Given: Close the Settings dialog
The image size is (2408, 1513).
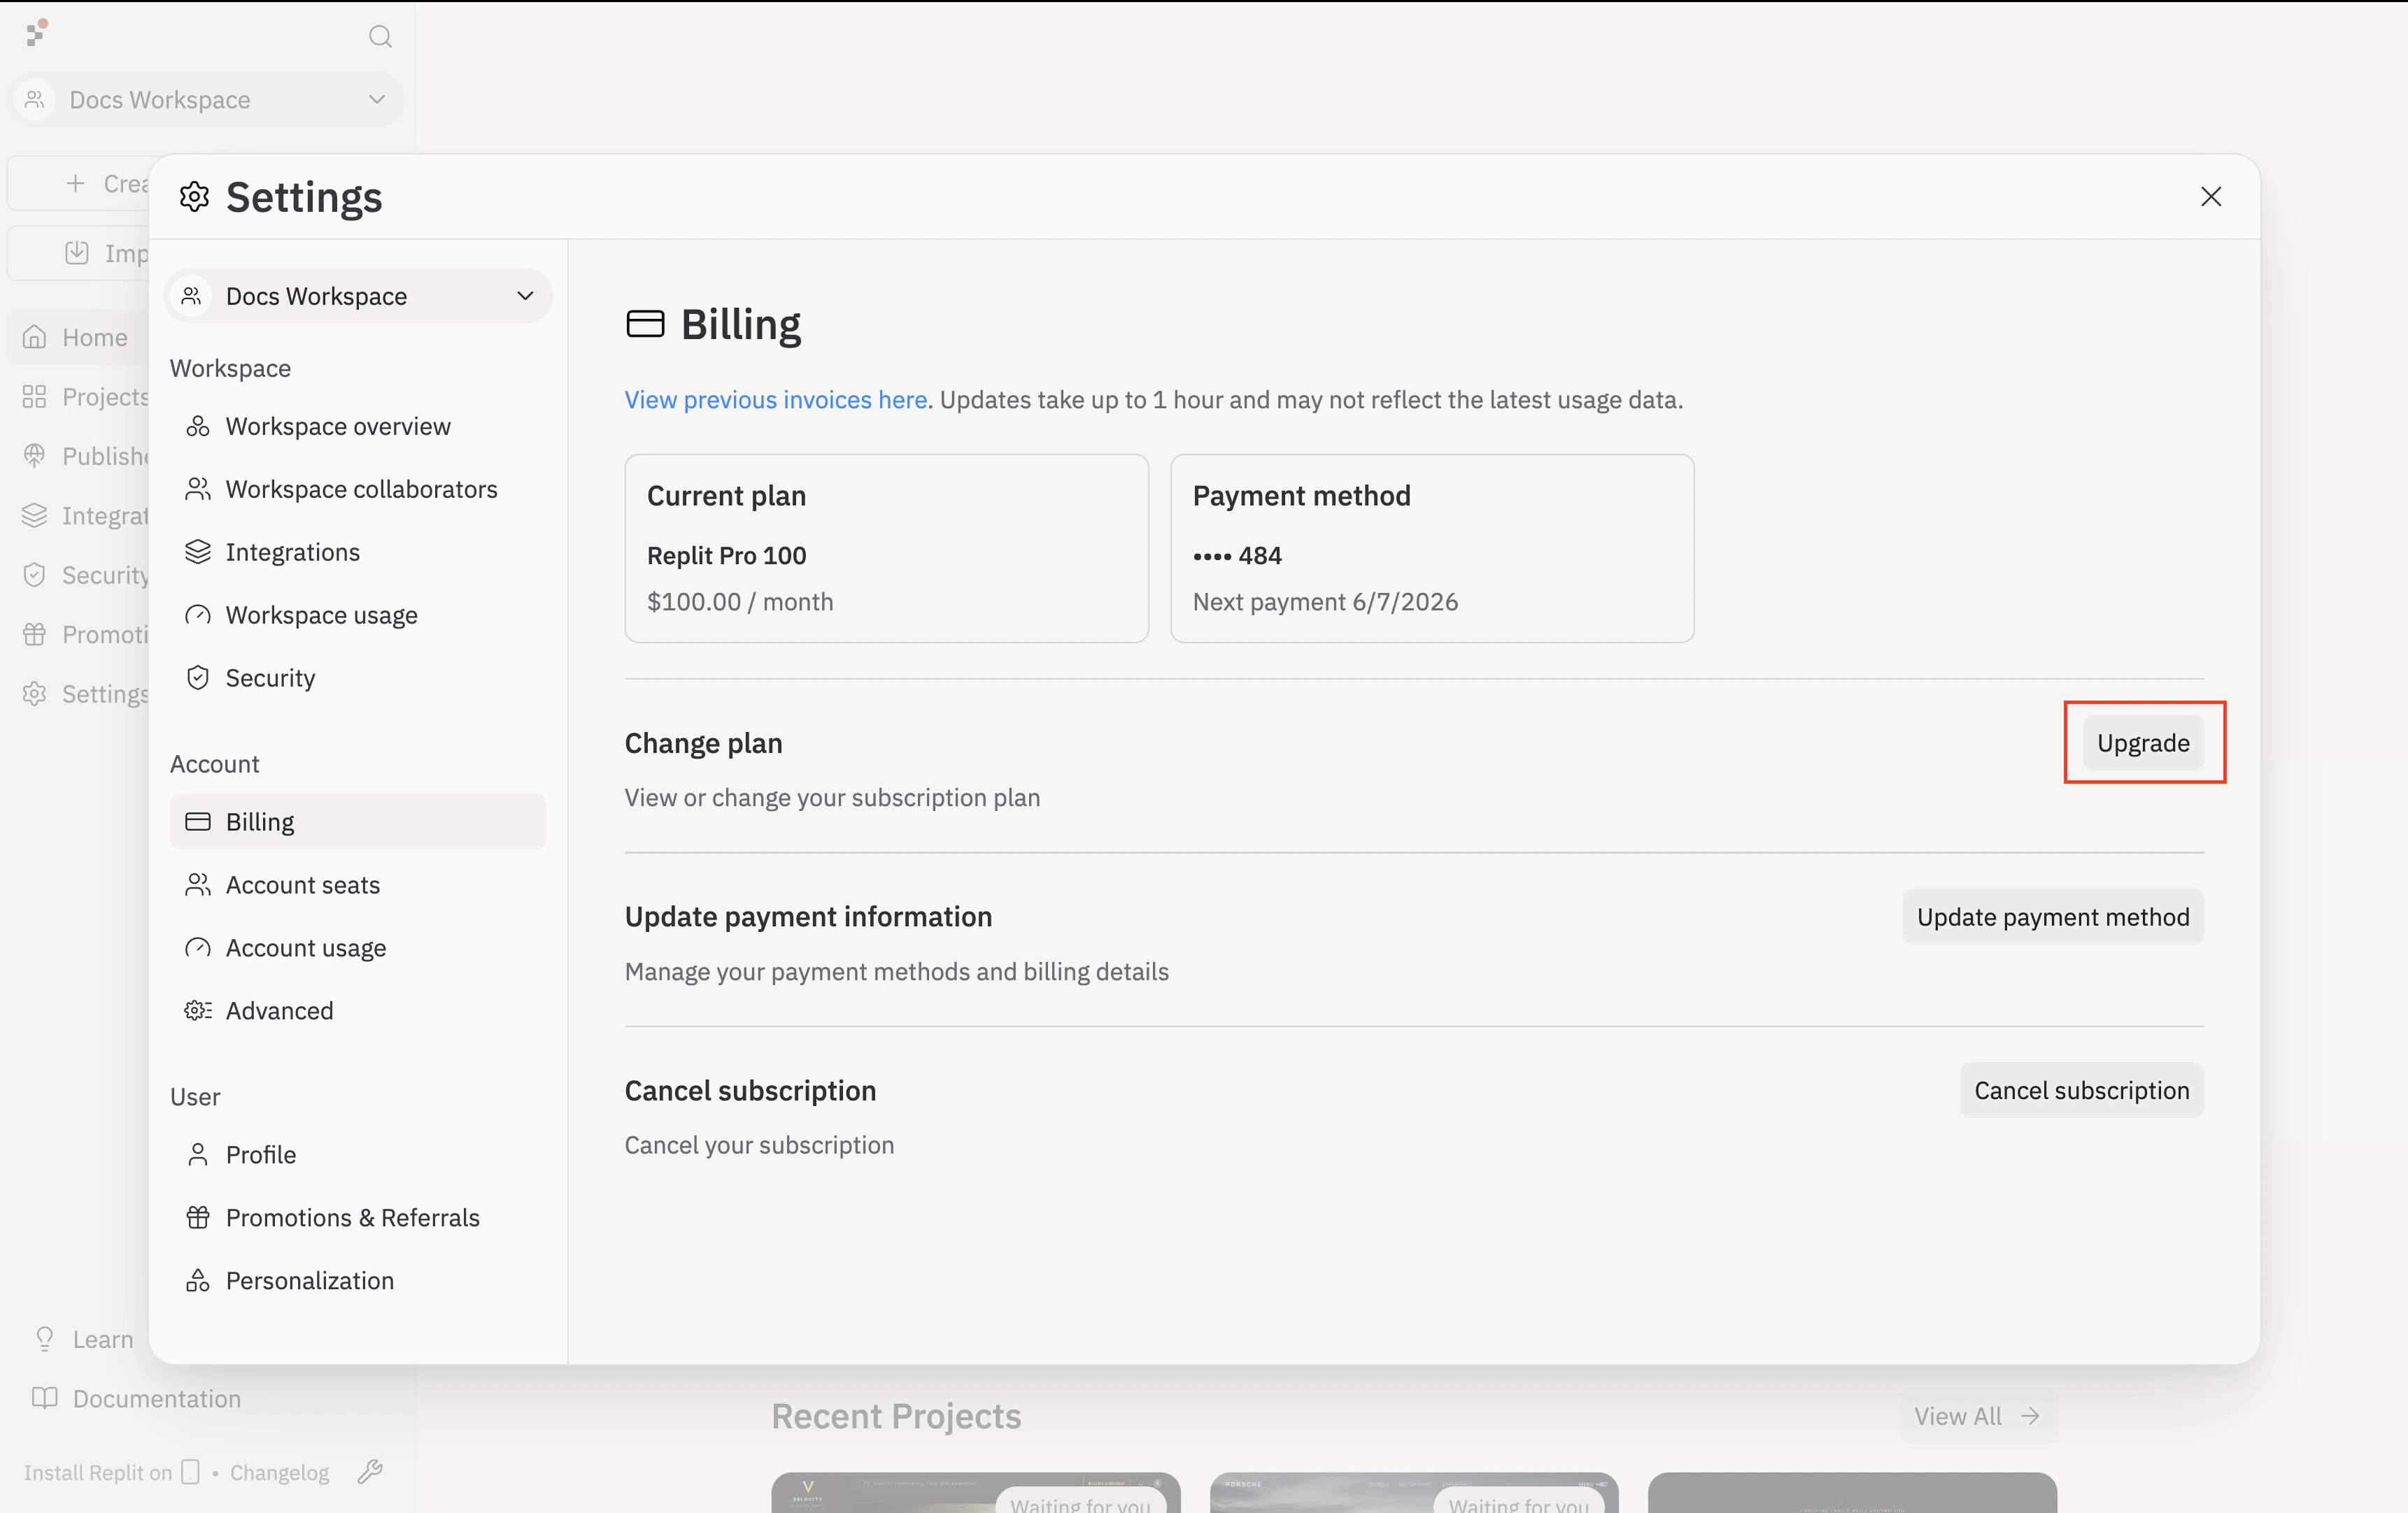Looking at the screenshot, I should pos(2211,197).
